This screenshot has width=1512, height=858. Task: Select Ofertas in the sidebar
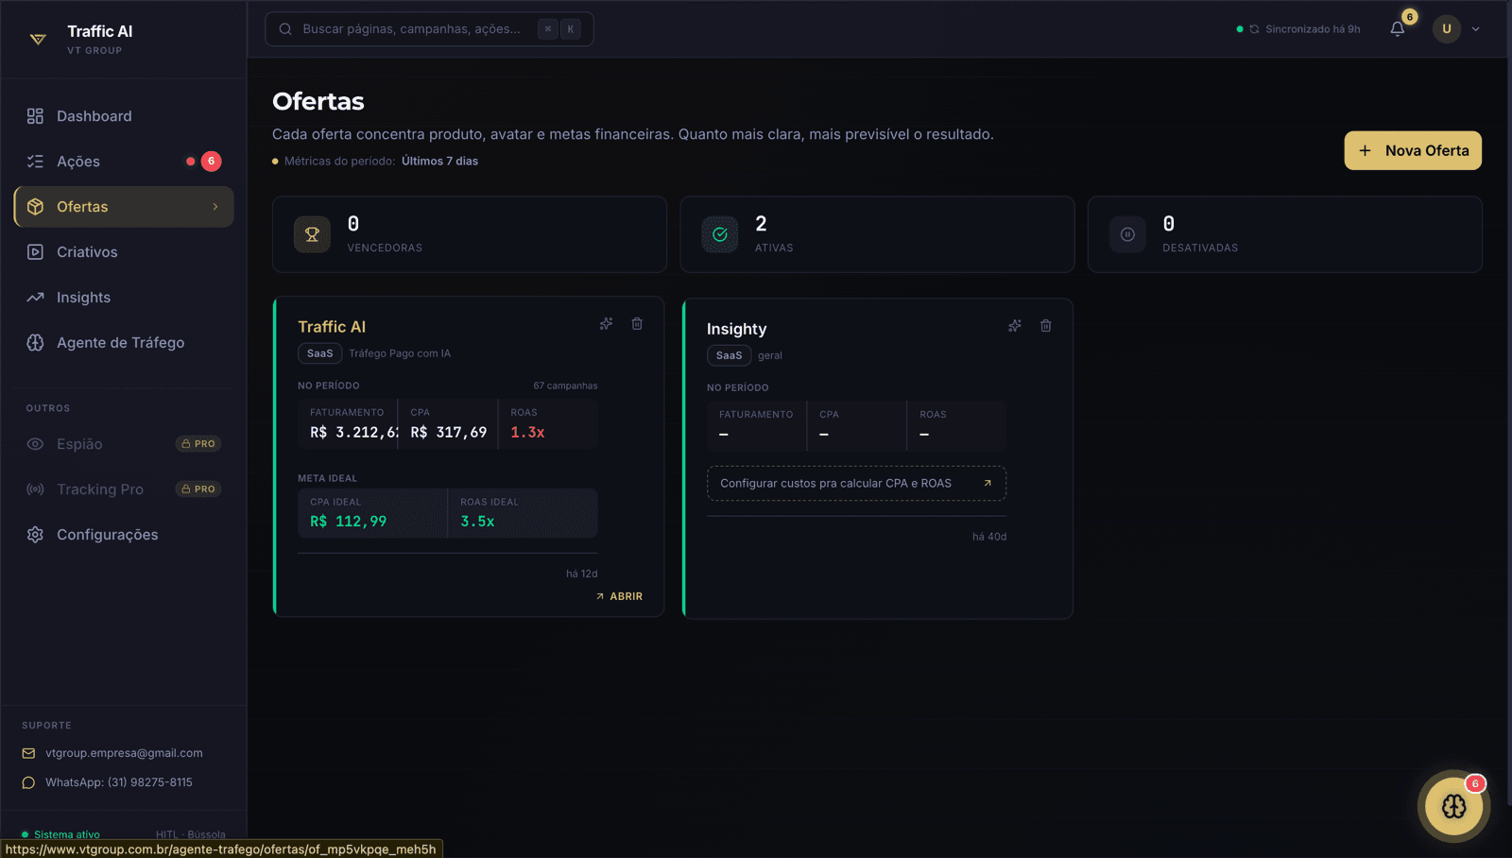[124, 207]
